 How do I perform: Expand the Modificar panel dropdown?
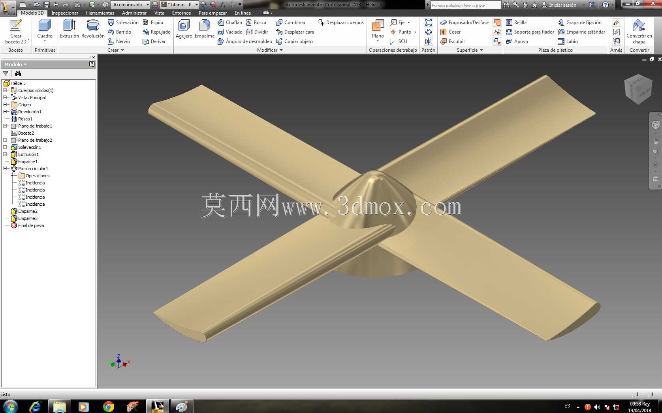pos(270,50)
